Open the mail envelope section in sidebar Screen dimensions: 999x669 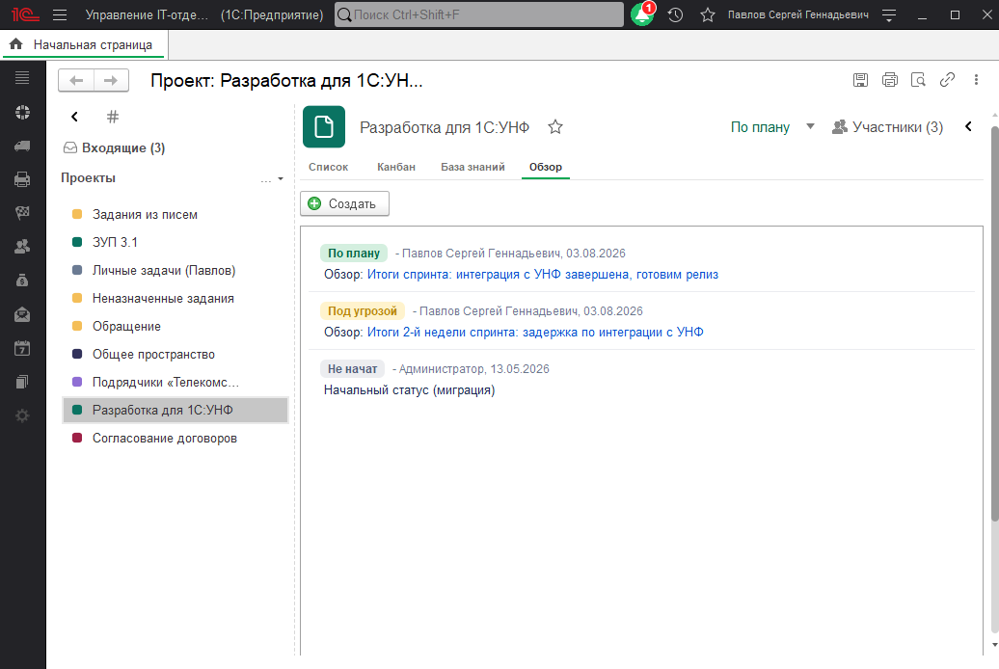coord(22,314)
